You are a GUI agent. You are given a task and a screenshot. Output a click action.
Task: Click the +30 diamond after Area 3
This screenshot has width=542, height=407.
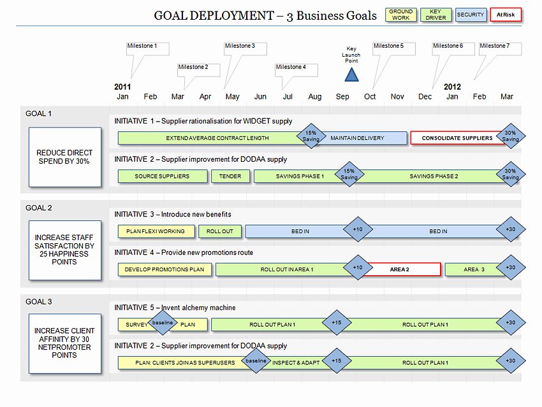click(511, 267)
